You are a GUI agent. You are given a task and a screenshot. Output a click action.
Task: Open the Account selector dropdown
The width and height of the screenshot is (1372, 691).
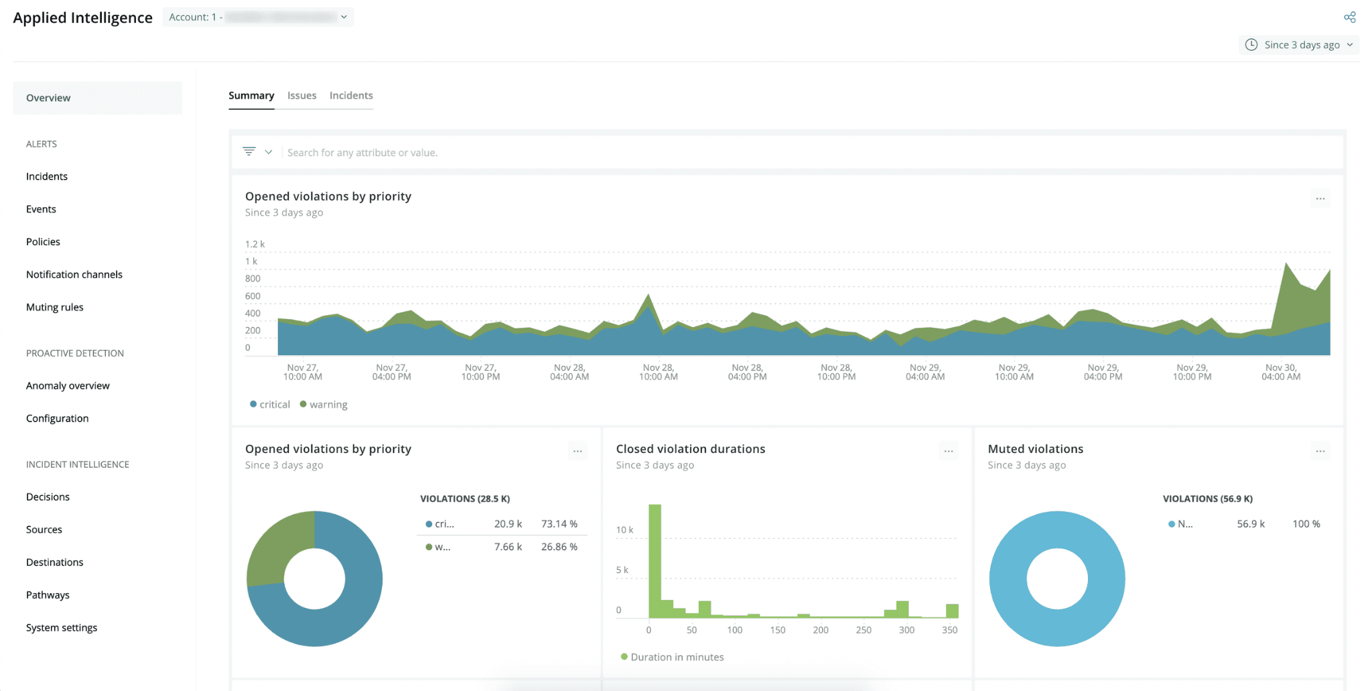(258, 17)
